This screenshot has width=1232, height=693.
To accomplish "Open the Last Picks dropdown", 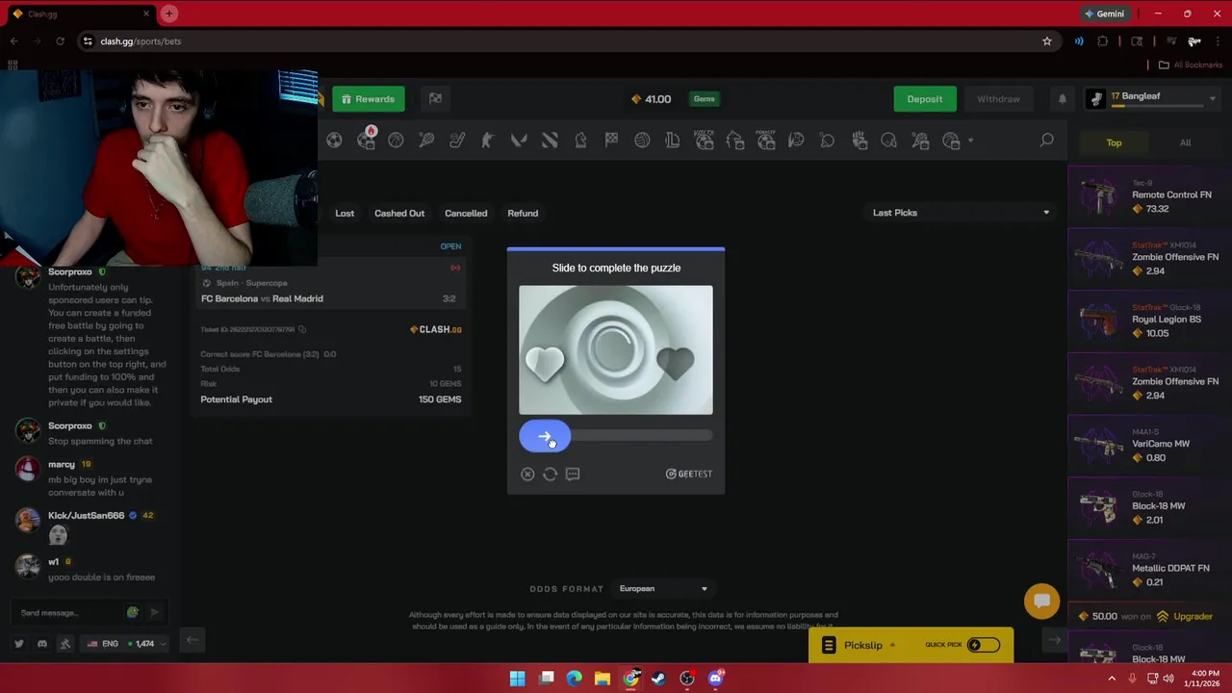I will [960, 213].
